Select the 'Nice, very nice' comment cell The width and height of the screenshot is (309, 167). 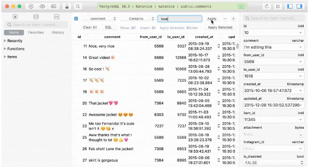point(101,46)
